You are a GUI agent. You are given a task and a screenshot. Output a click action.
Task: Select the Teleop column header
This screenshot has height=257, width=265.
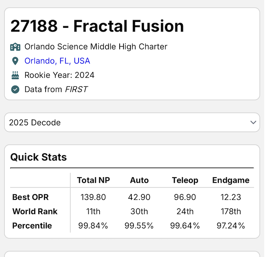point(185,180)
